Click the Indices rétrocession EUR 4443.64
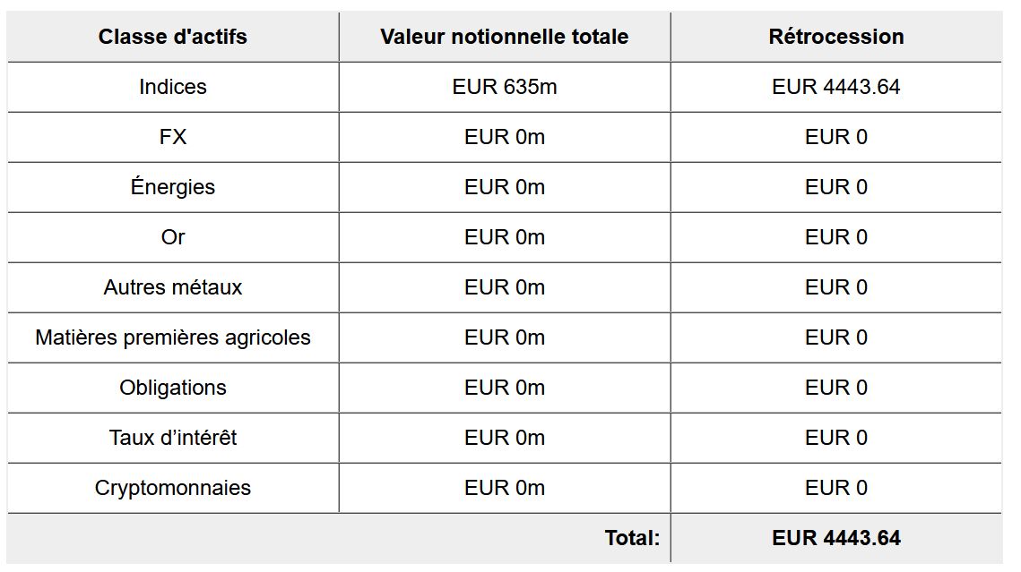The width and height of the screenshot is (1021, 572). (x=835, y=87)
